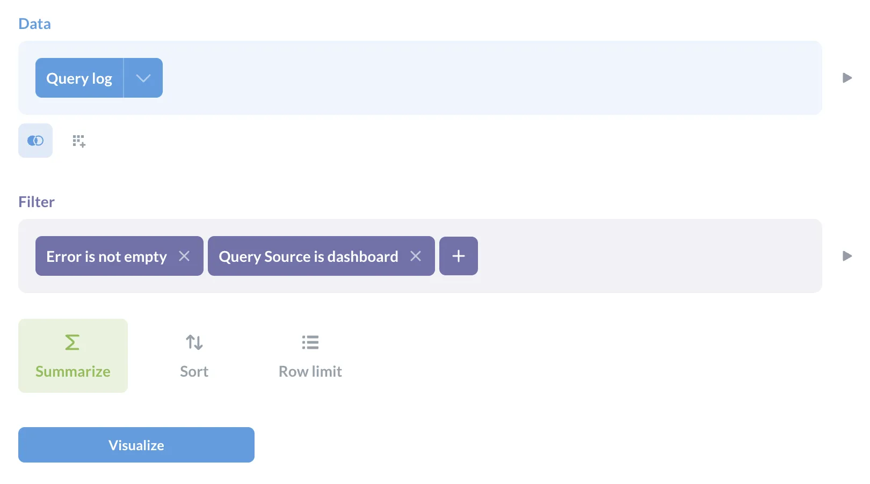Expand the Data preview arrow
The width and height of the screenshot is (870, 484).
point(846,77)
